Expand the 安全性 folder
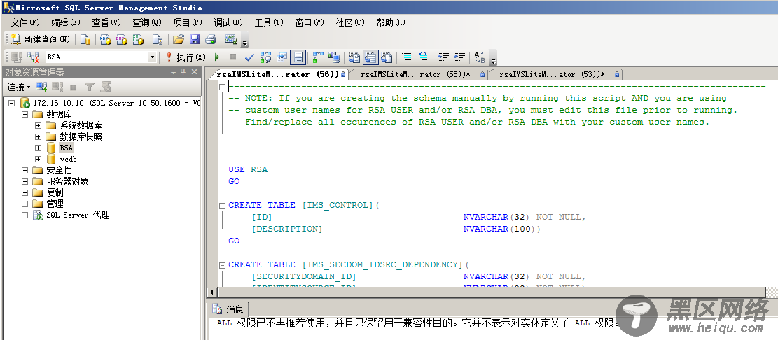The width and height of the screenshot is (778, 340). pos(25,170)
